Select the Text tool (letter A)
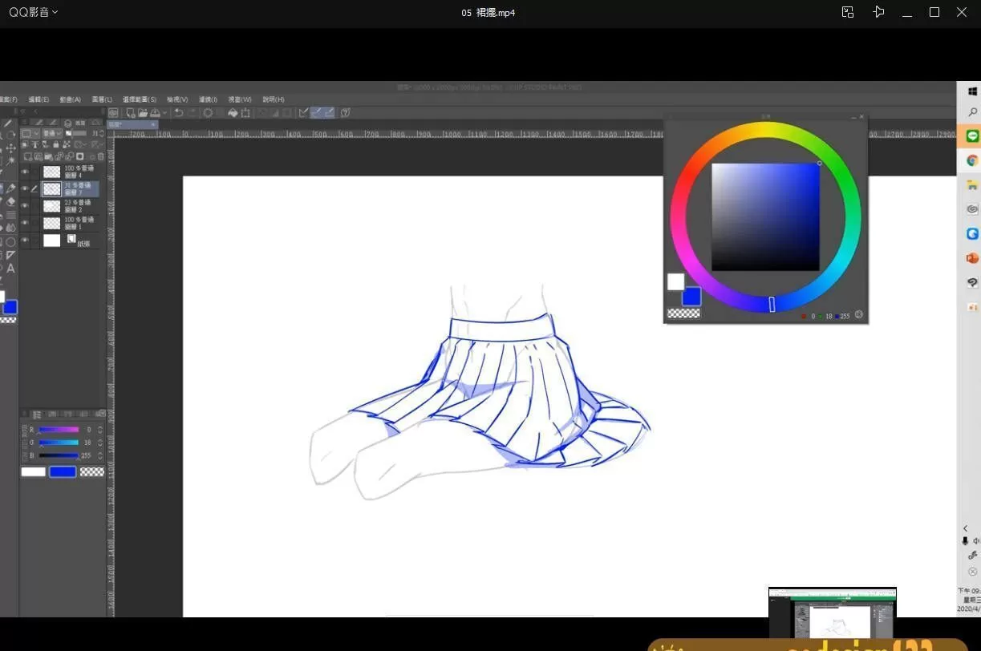Screen dimensions: 981x651 coord(10,269)
